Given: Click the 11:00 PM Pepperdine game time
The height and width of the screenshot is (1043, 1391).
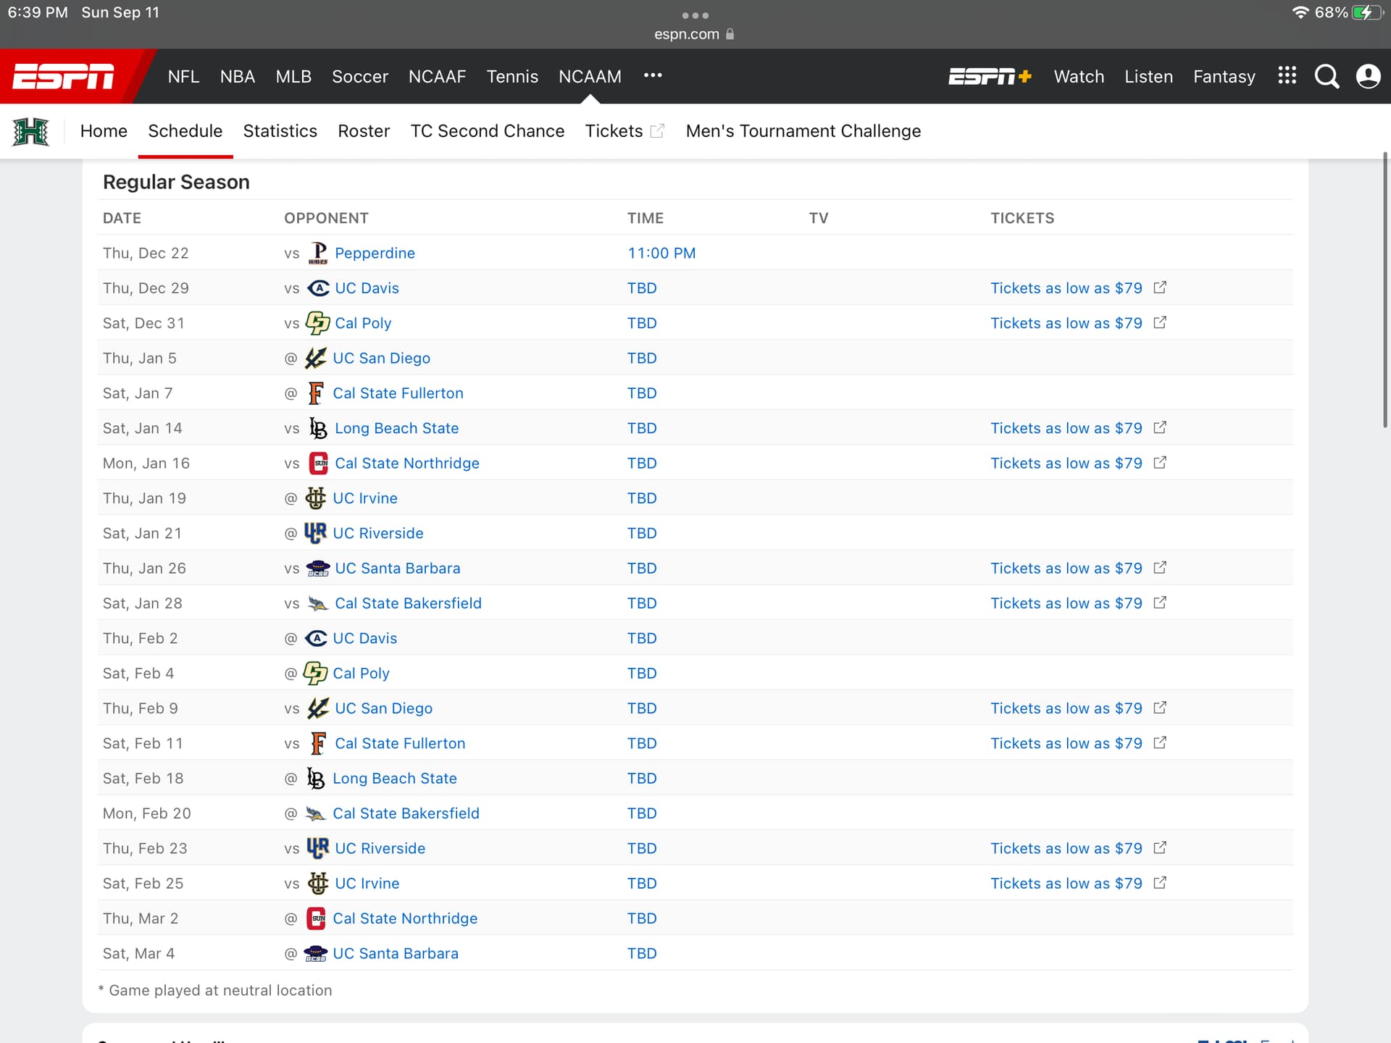Looking at the screenshot, I should pos(661,253).
